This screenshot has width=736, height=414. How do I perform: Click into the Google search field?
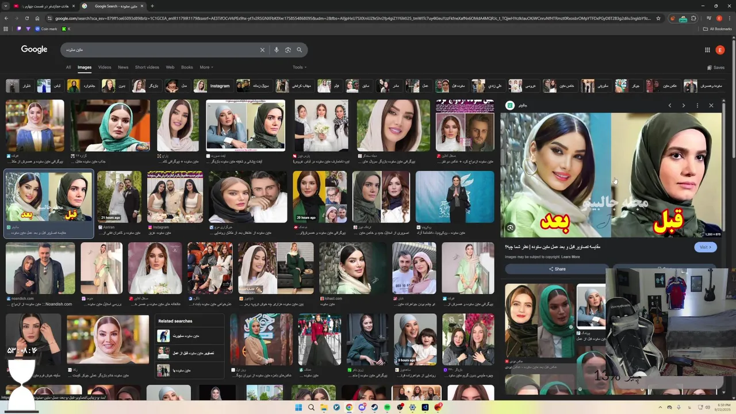tap(161, 50)
